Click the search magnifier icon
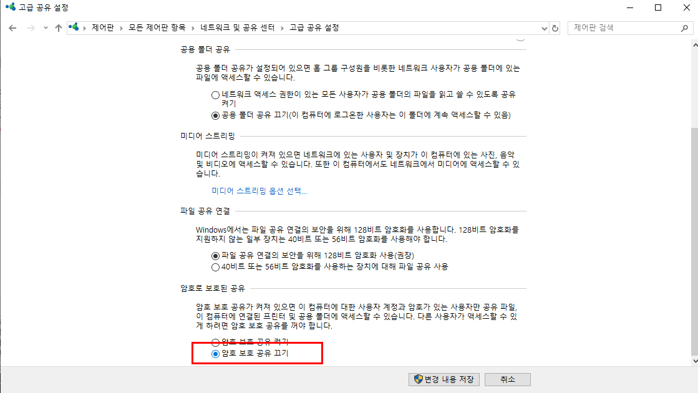Viewport: 698px width, 393px height. 685,28
